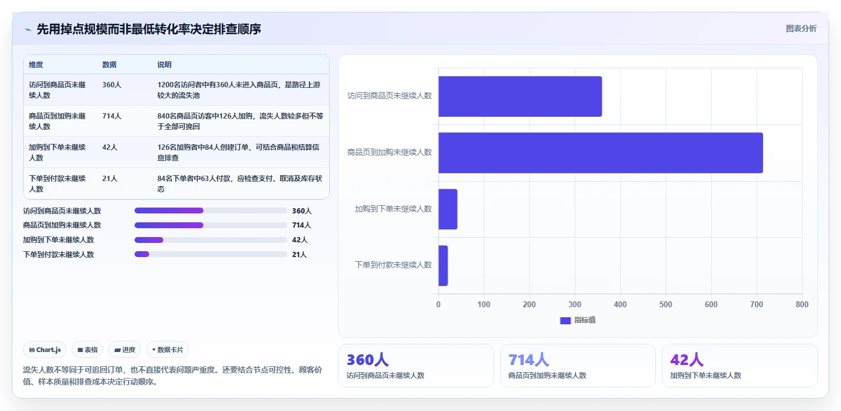Click the 数据 table column header
Image resolution: width=841 pixels, height=411 pixels.
(109, 65)
